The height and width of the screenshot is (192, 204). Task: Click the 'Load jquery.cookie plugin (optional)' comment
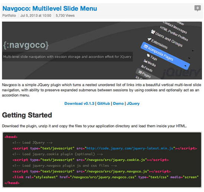pos(57,154)
